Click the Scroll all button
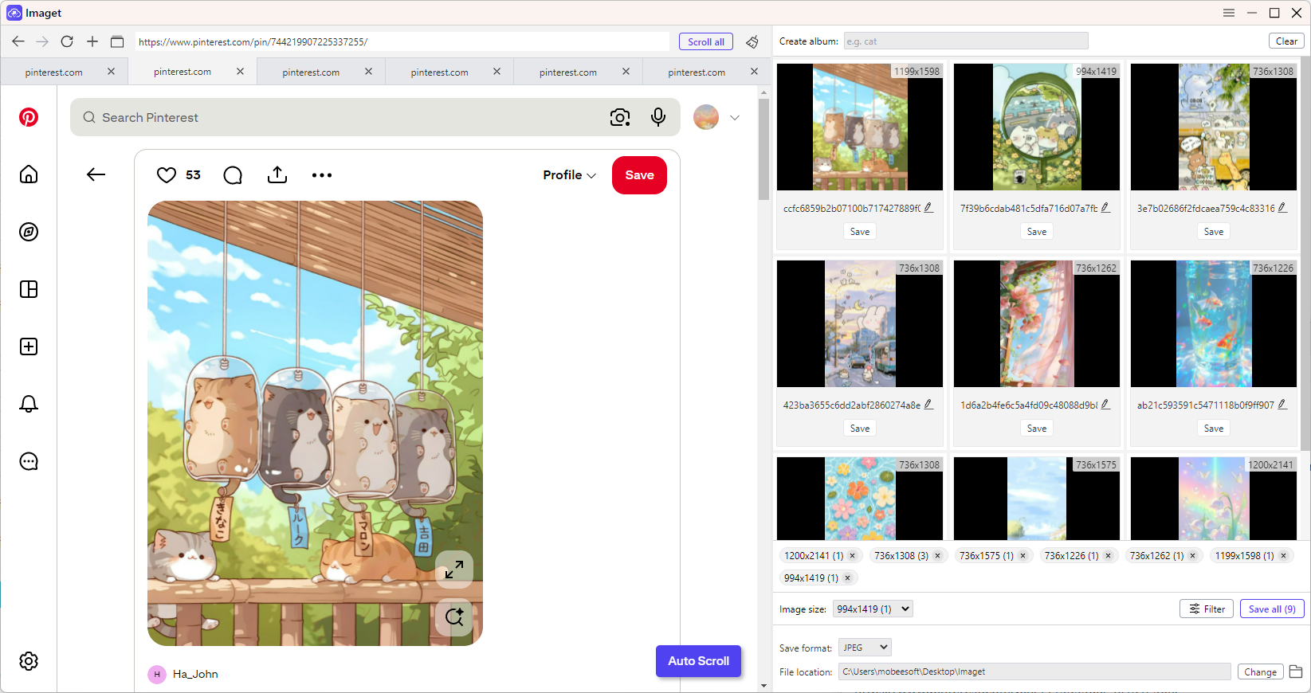The height and width of the screenshot is (693, 1311). (x=706, y=41)
